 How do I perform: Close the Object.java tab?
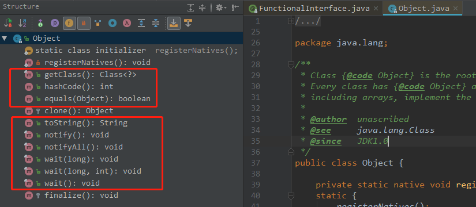455,9
